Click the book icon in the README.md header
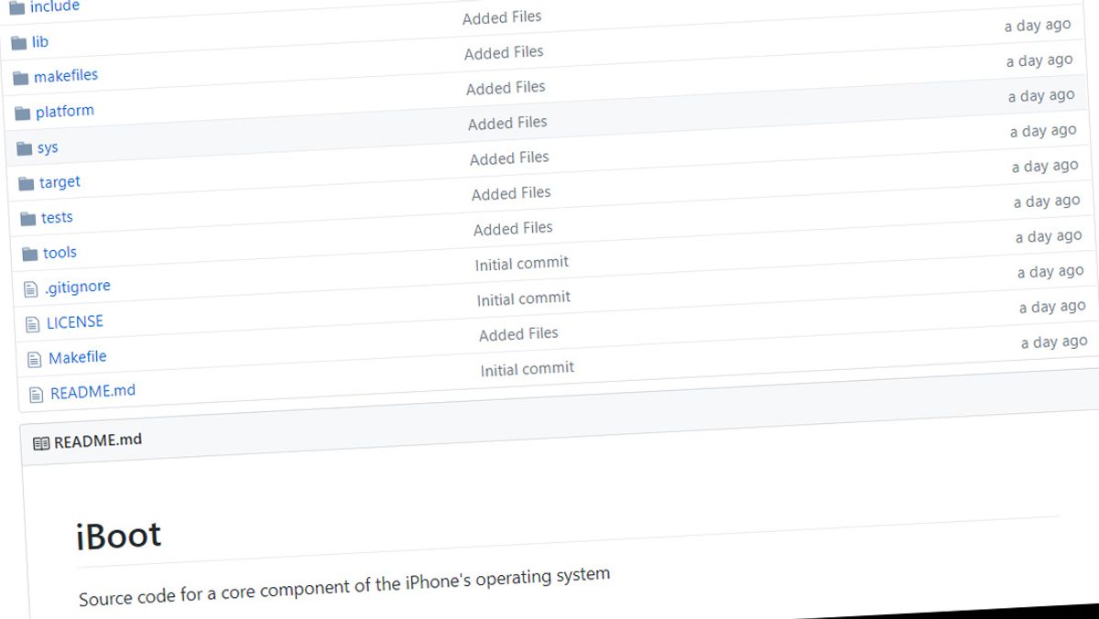The height and width of the screenshot is (619, 1099). click(40, 440)
